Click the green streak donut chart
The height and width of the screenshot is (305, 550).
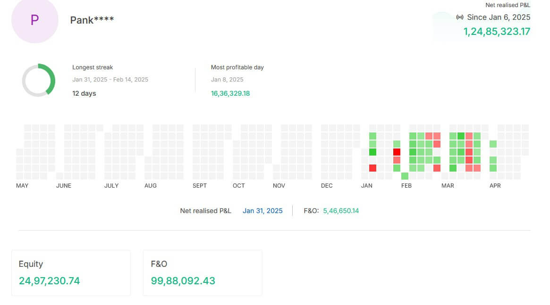click(39, 80)
